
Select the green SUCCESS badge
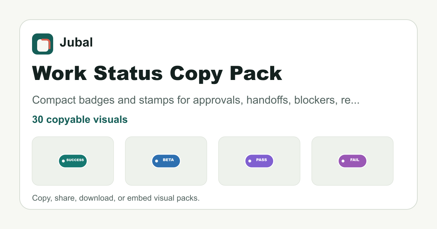[73, 161]
